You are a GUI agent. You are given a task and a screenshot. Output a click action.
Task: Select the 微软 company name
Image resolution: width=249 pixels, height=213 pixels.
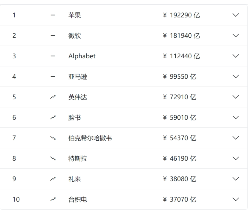pyautogui.click(x=75, y=36)
